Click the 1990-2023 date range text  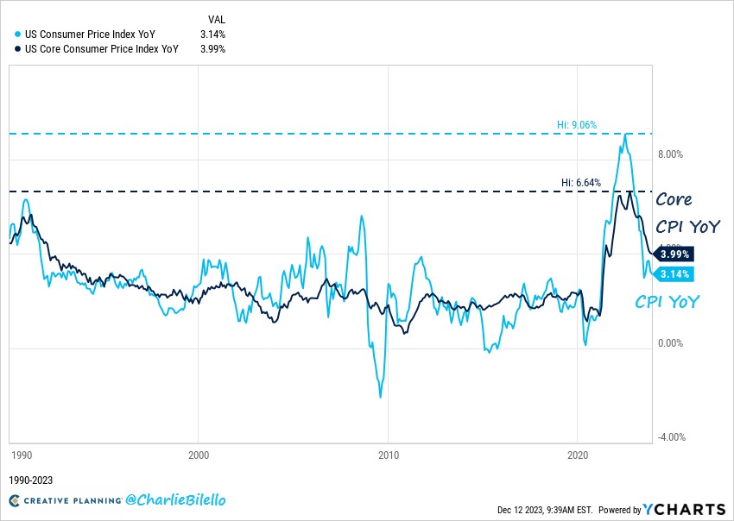(31, 480)
